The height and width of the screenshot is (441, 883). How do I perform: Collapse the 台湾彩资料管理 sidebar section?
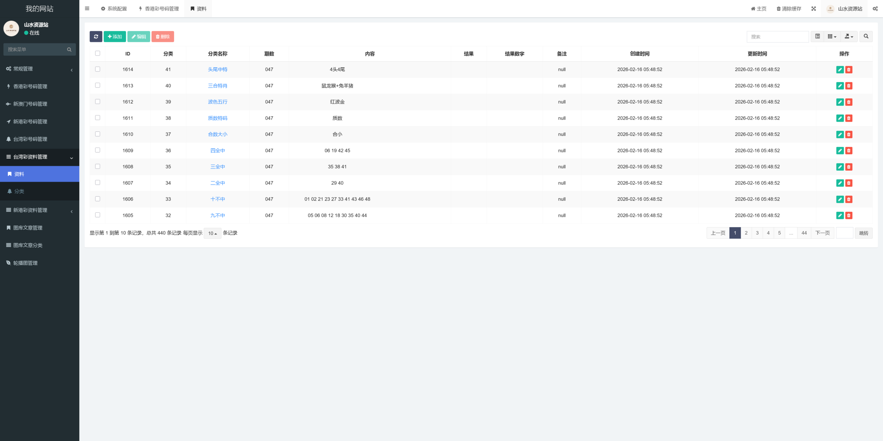click(x=39, y=157)
